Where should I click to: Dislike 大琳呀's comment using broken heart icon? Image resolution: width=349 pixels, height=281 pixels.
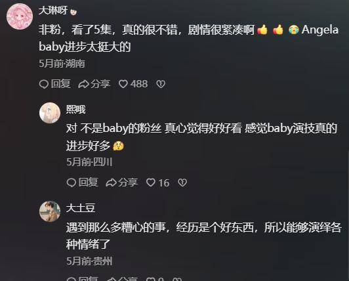tap(161, 84)
